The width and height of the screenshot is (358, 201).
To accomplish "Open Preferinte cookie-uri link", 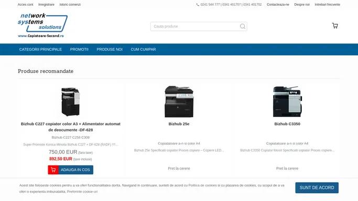I will tap(82, 192).
